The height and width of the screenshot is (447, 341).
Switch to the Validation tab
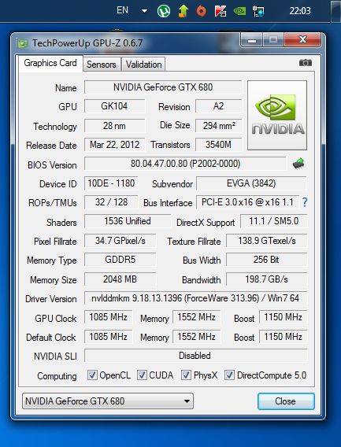pos(143,65)
